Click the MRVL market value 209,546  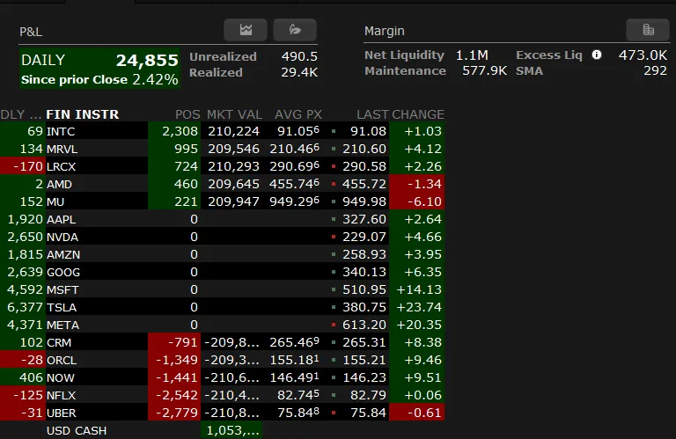pos(233,149)
